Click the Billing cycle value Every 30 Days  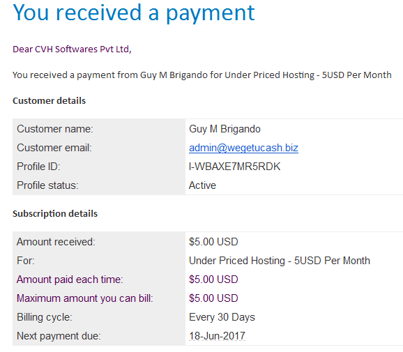pyautogui.click(x=222, y=317)
